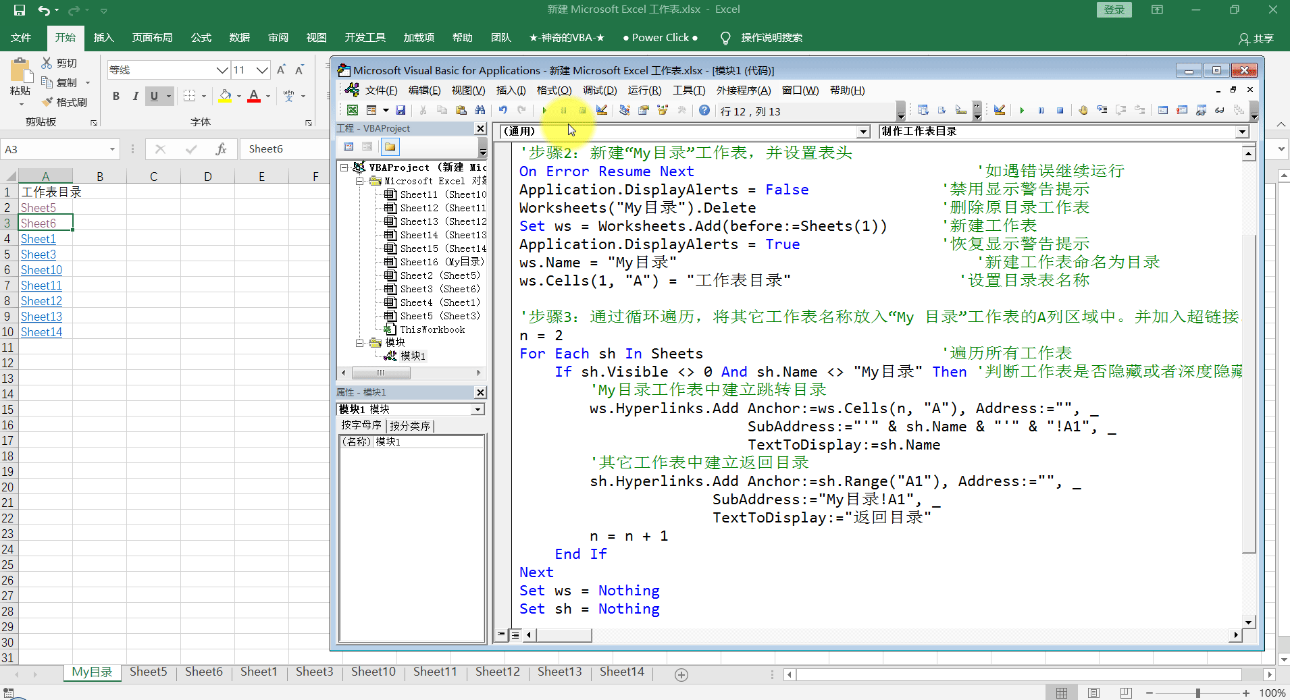Open the Properties Window toolbar icon
The width and height of the screenshot is (1290, 700).
click(644, 110)
